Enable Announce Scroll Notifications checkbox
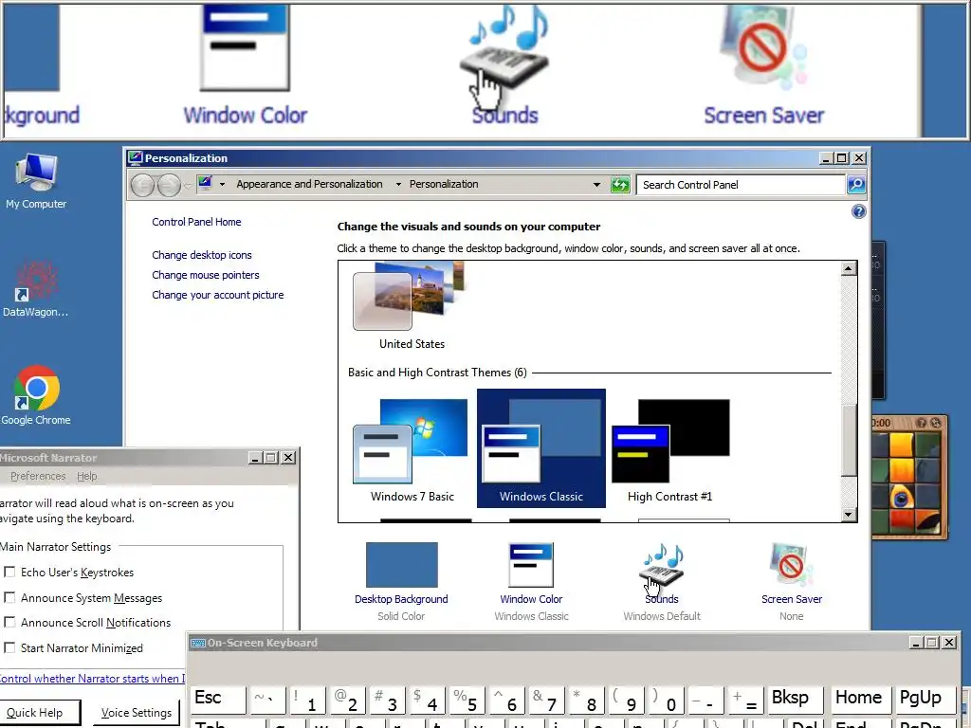Image resolution: width=971 pixels, height=728 pixels. tap(9, 622)
